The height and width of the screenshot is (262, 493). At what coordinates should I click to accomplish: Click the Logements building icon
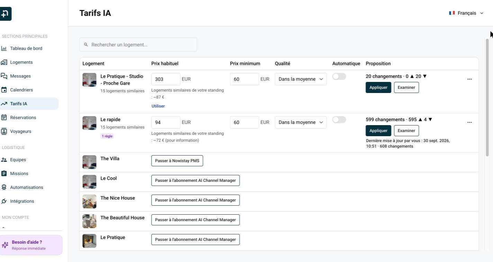4,62
